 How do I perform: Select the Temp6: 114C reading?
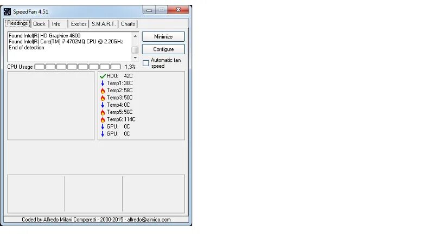point(121,119)
